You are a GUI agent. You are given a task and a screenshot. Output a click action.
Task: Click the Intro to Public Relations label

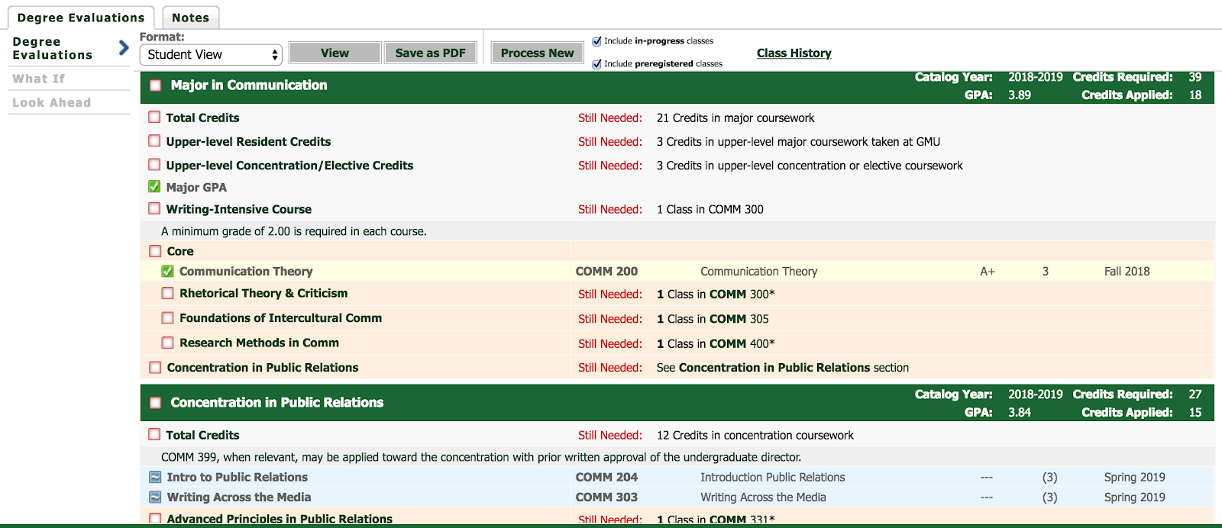coord(238,477)
